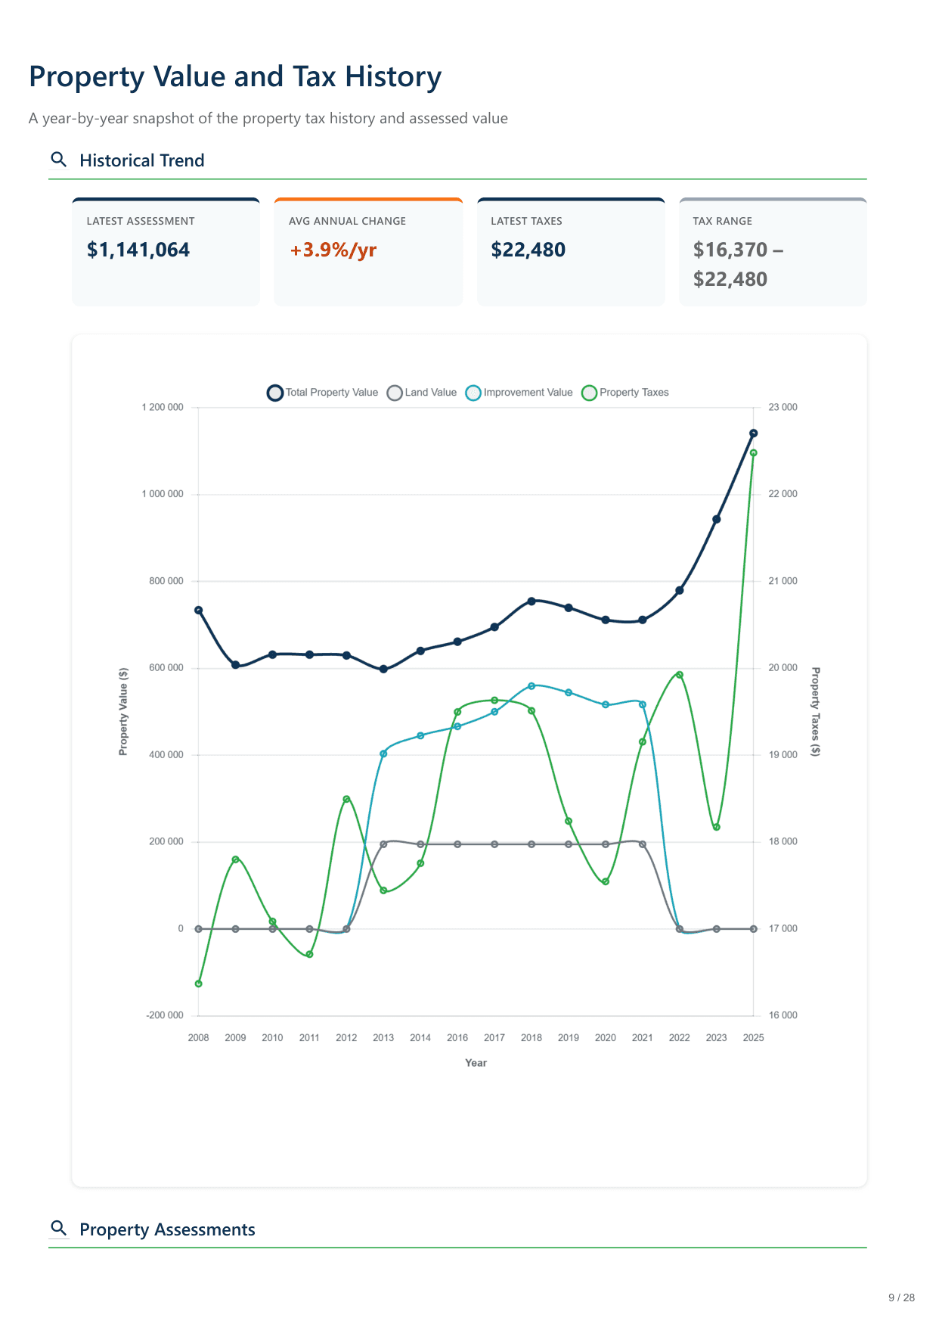Click the magnifier icon beside Property Assessments
Image resolution: width=939 pixels, height=1327 pixels.
58,1228
